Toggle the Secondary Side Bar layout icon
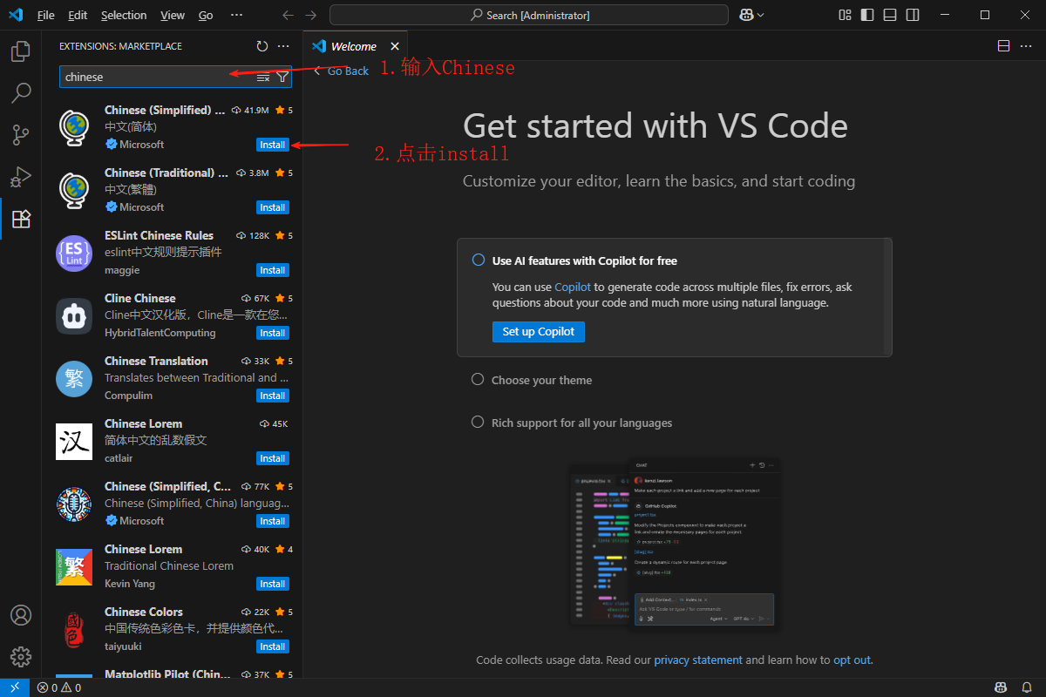This screenshot has height=697, width=1046. (x=913, y=15)
